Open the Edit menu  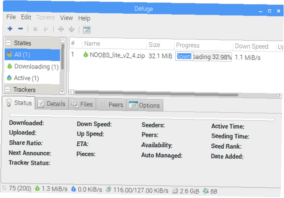click(26, 17)
